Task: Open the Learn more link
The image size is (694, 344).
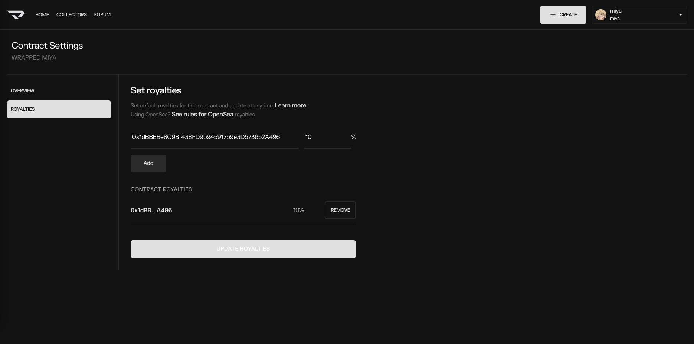Action: pos(290,106)
